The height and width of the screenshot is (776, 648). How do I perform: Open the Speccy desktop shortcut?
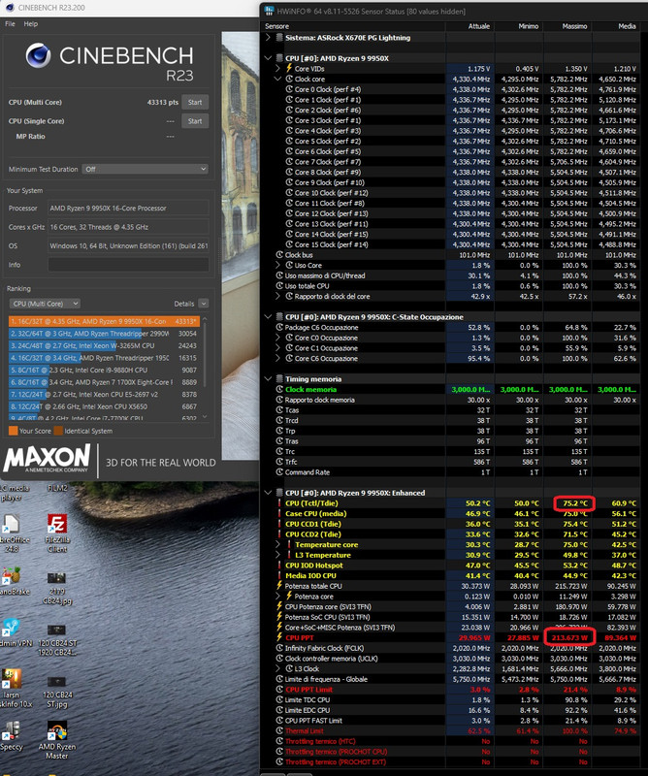pos(11,736)
